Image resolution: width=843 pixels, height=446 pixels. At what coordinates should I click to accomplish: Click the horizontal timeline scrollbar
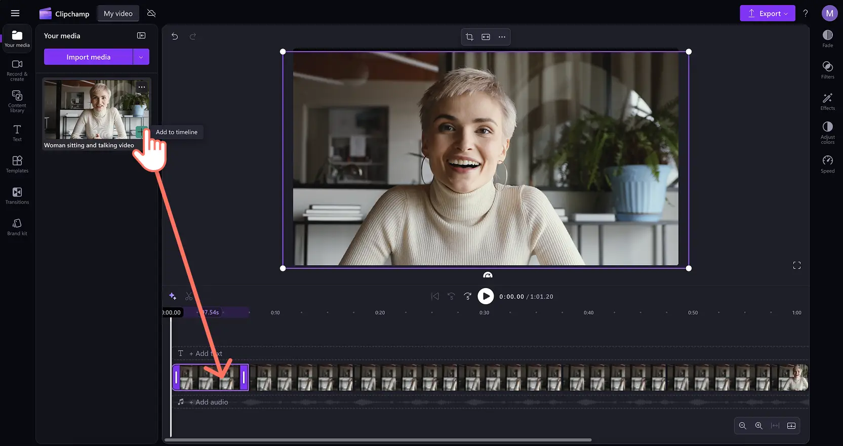(378, 440)
